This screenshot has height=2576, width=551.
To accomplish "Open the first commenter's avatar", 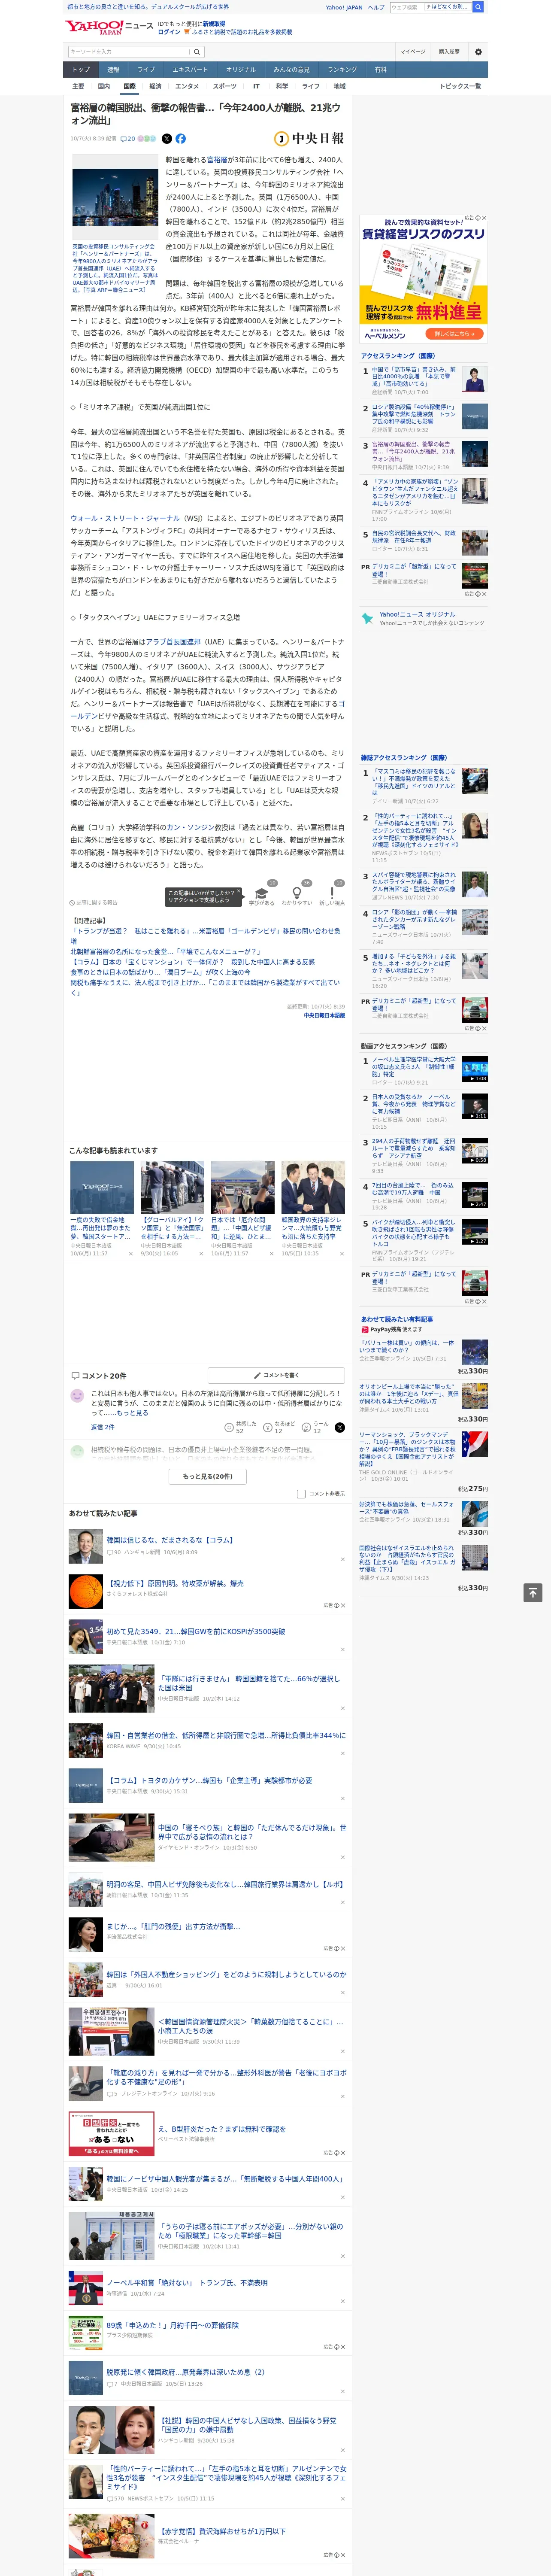I will pyautogui.click(x=77, y=1396).
